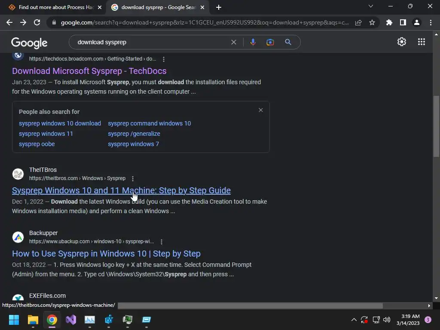The height and width of the screenshot is (330, 440).
Task: Reload the current page
Action: (37, 22)
